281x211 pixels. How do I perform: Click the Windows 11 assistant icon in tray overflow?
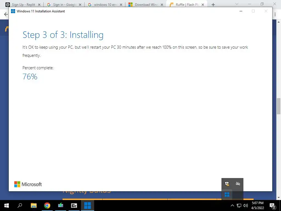coord(227,195)
